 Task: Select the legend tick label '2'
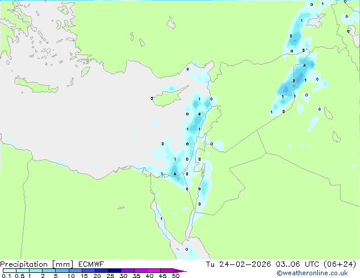[43, 276]
